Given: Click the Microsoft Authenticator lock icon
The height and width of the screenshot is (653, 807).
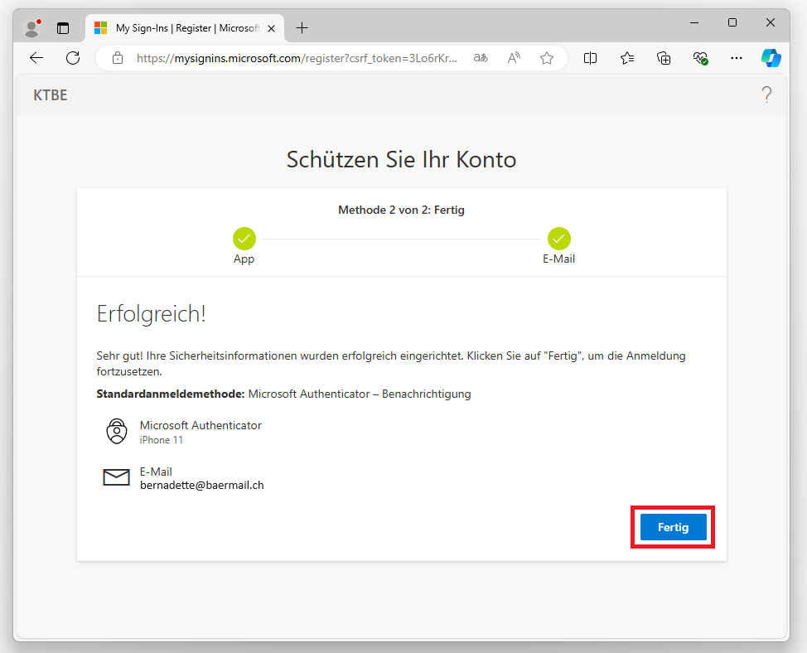Looking at the screenshot, I should [x=117, y=431].
